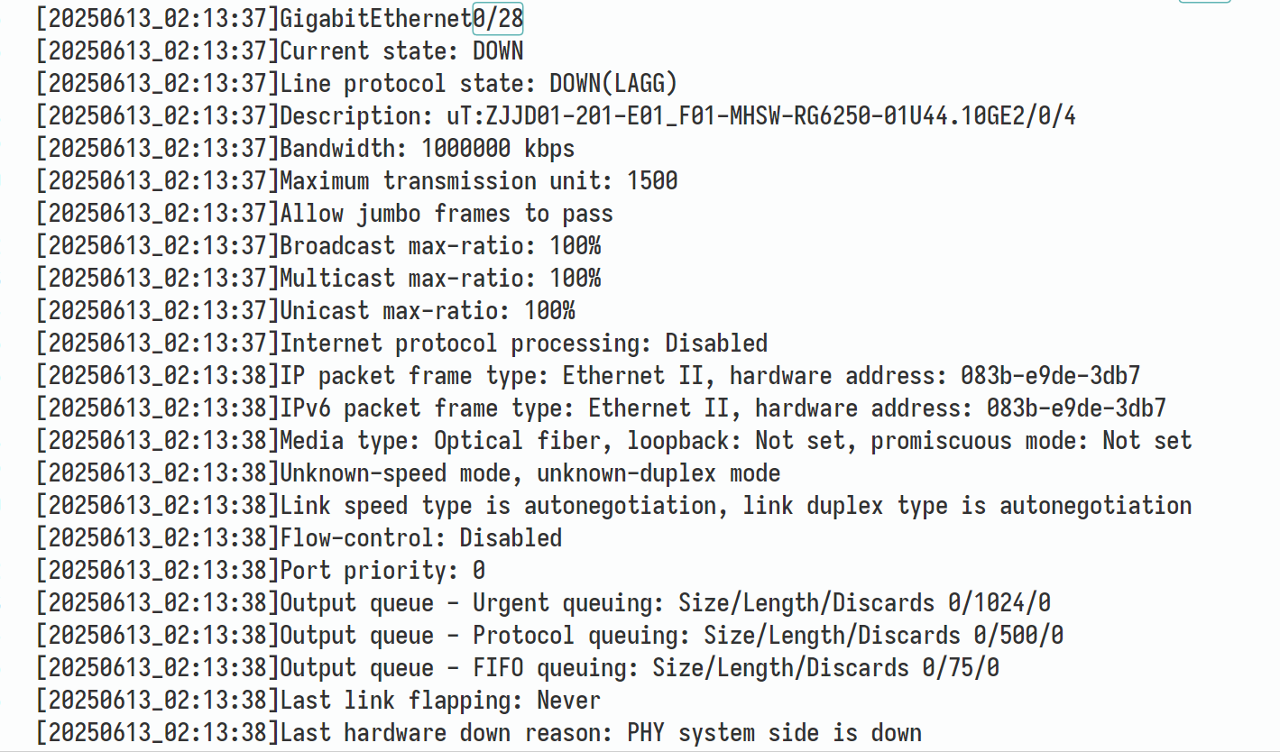The width and height of the screenshot is (1280, 752).
Task: Click the 'Last hardware down reason' line
Action: tap(601, 733)
